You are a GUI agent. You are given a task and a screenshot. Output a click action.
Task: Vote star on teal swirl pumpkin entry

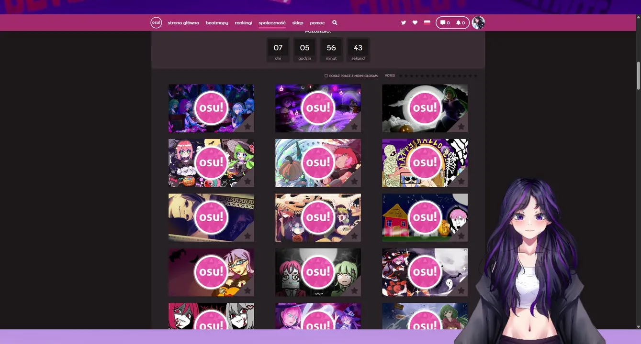(354, 181)
